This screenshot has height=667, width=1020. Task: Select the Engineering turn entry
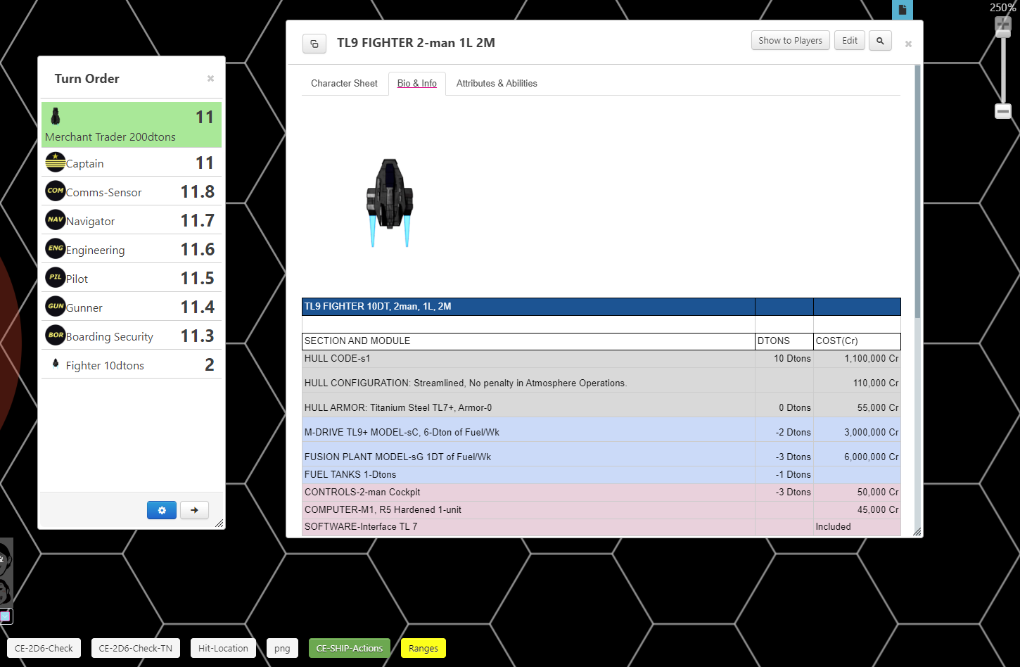[132, 249]
